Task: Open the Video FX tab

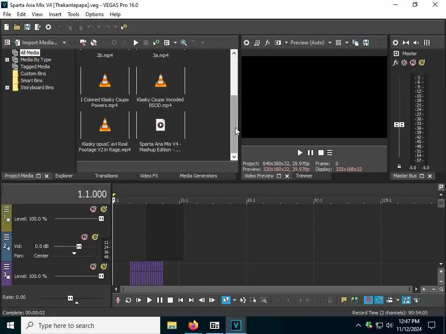Action: [x=149, y=176]
